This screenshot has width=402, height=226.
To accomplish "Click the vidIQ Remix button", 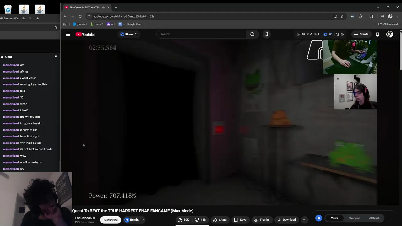I will [132, 220].
